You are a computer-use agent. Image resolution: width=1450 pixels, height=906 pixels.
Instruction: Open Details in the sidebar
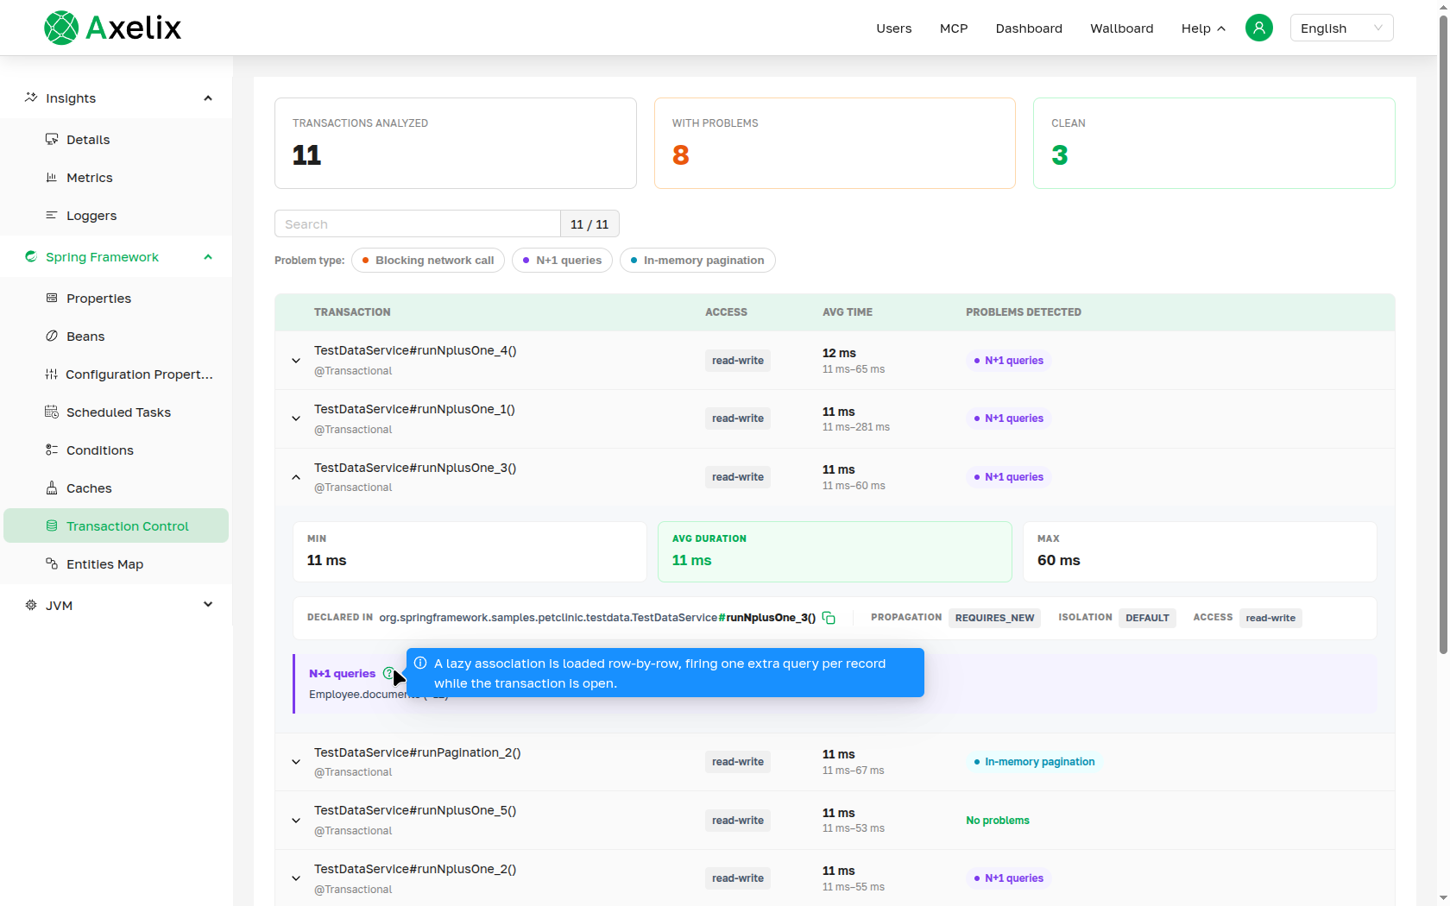click(117, 139)
